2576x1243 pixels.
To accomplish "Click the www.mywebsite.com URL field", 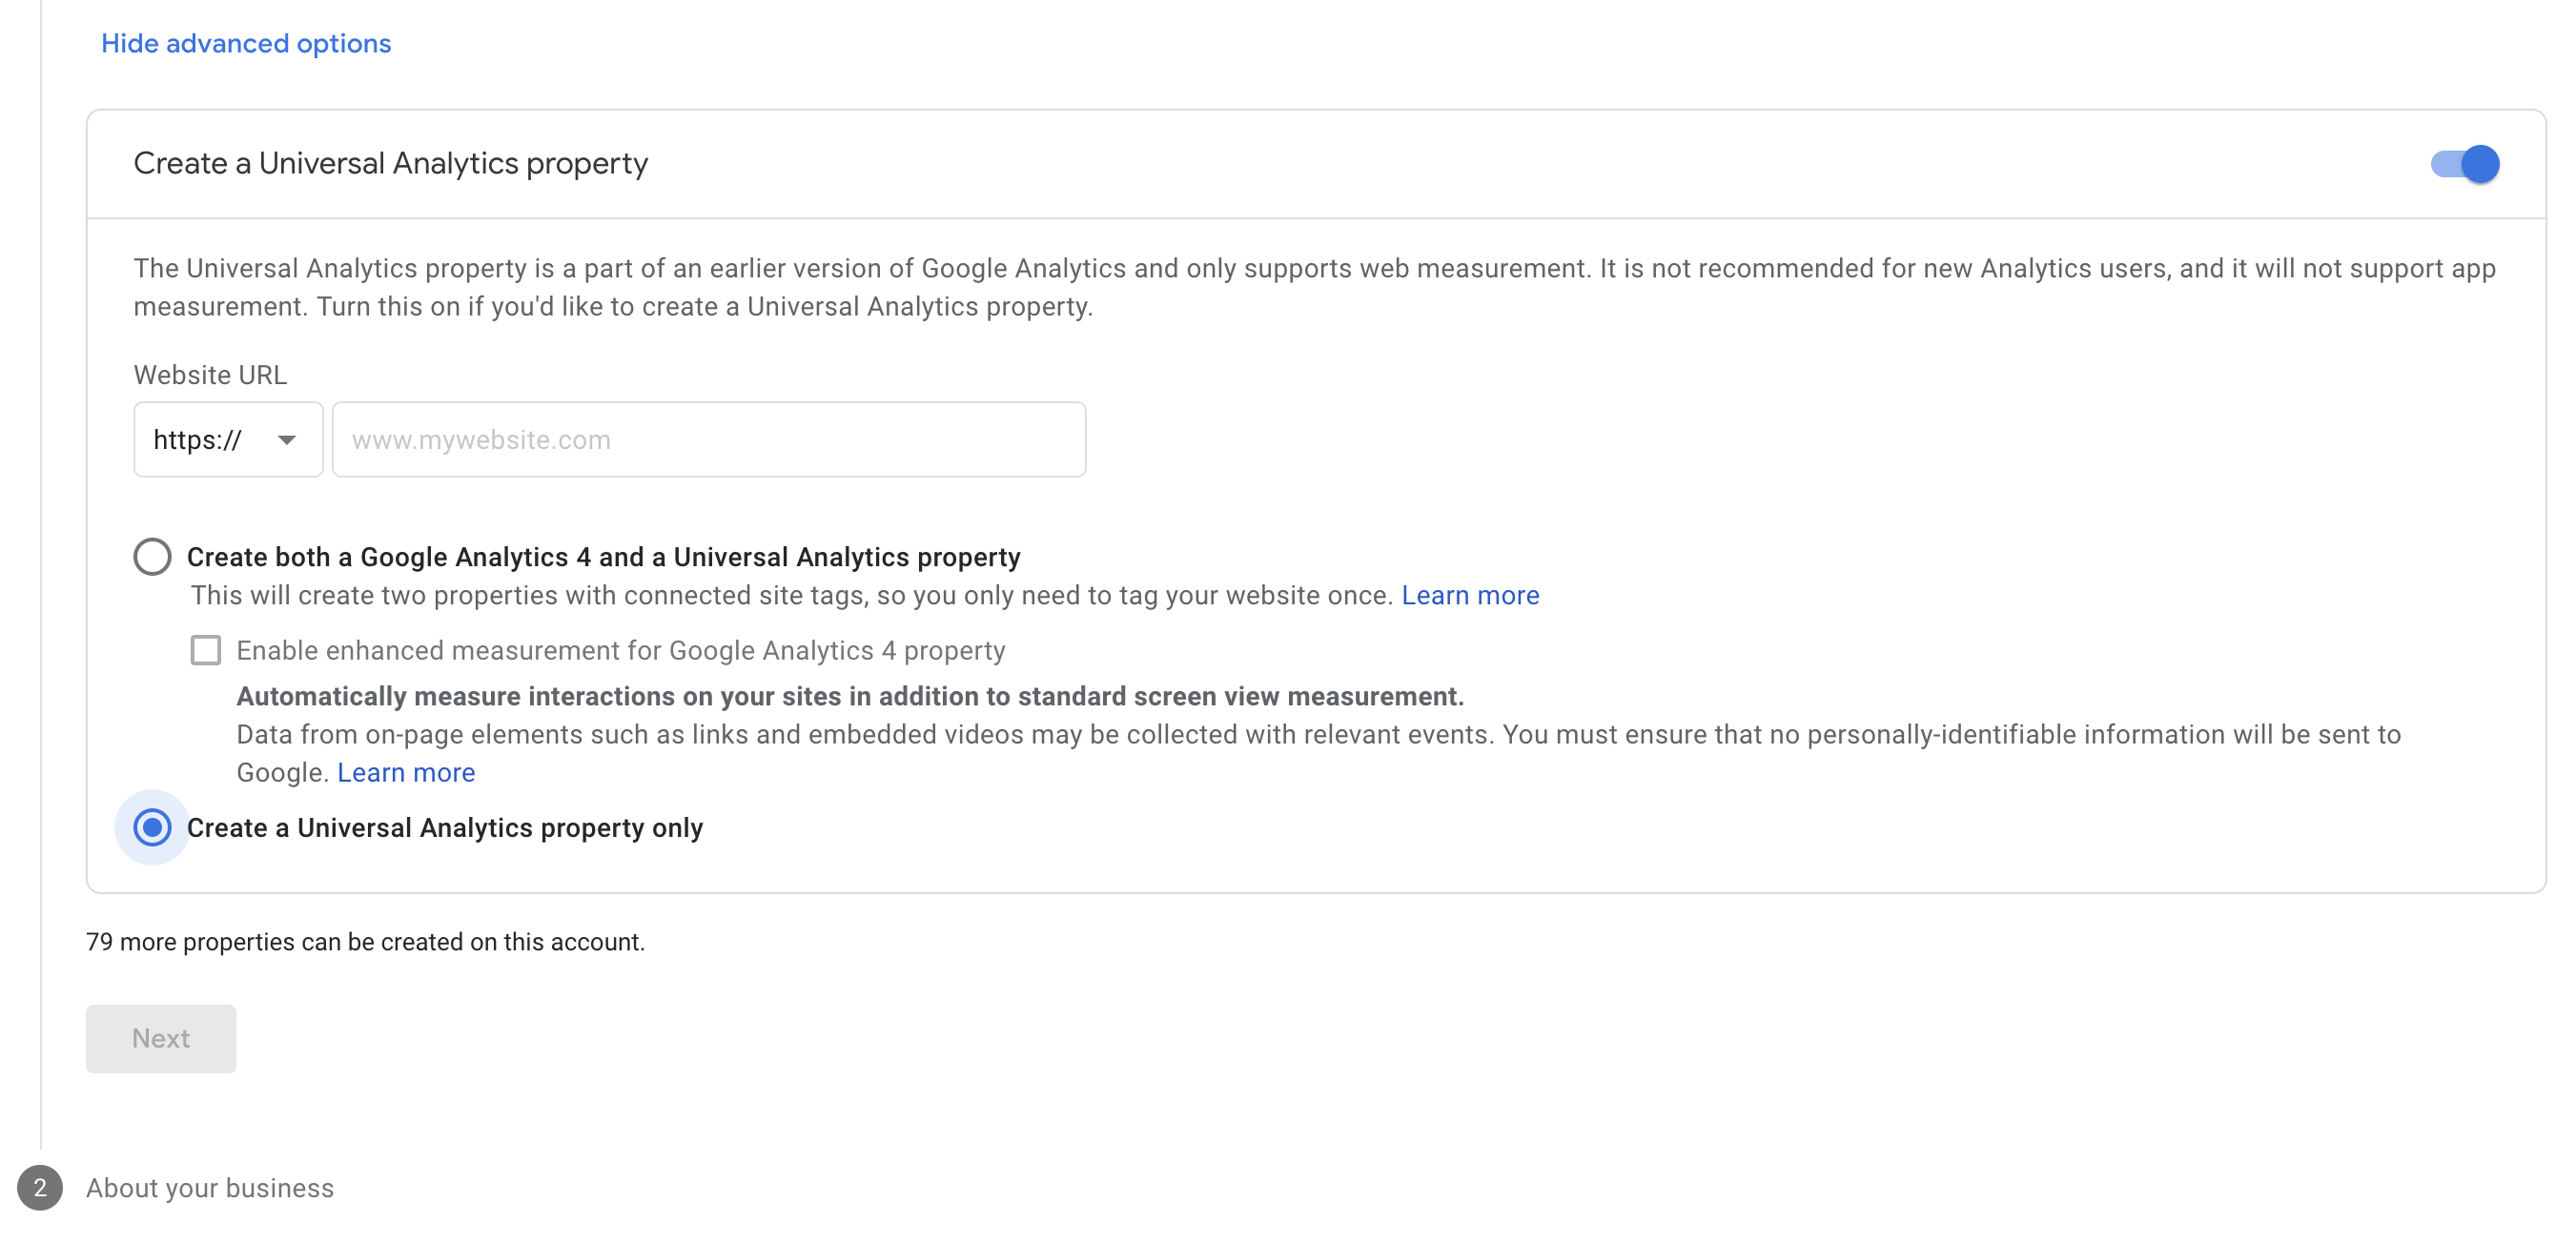I will point(709,439).
